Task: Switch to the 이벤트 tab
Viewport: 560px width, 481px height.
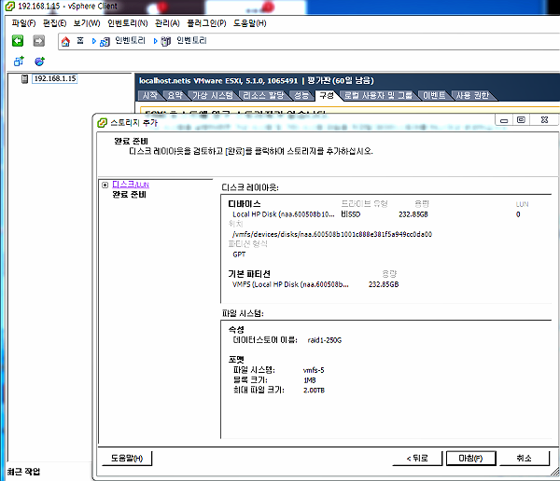Action: pyautogui.click(x=434, y=95)
